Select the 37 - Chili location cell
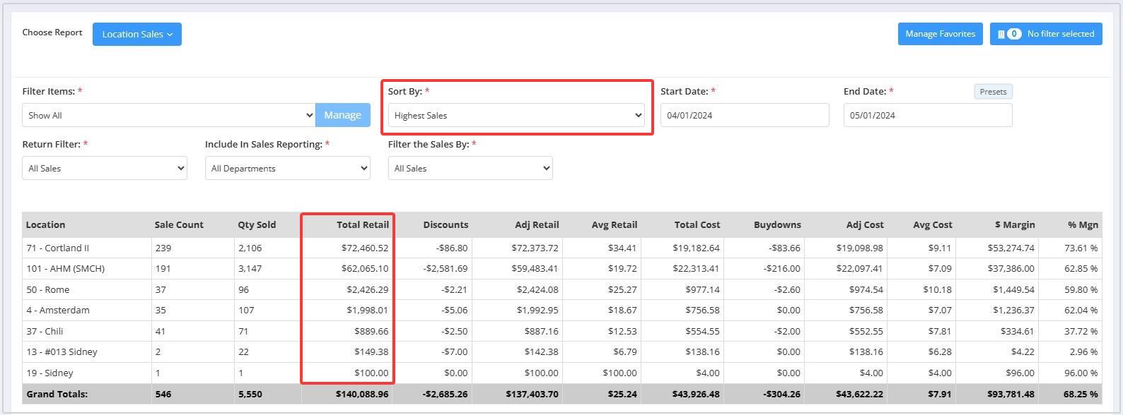 click(x=86, y=331)
